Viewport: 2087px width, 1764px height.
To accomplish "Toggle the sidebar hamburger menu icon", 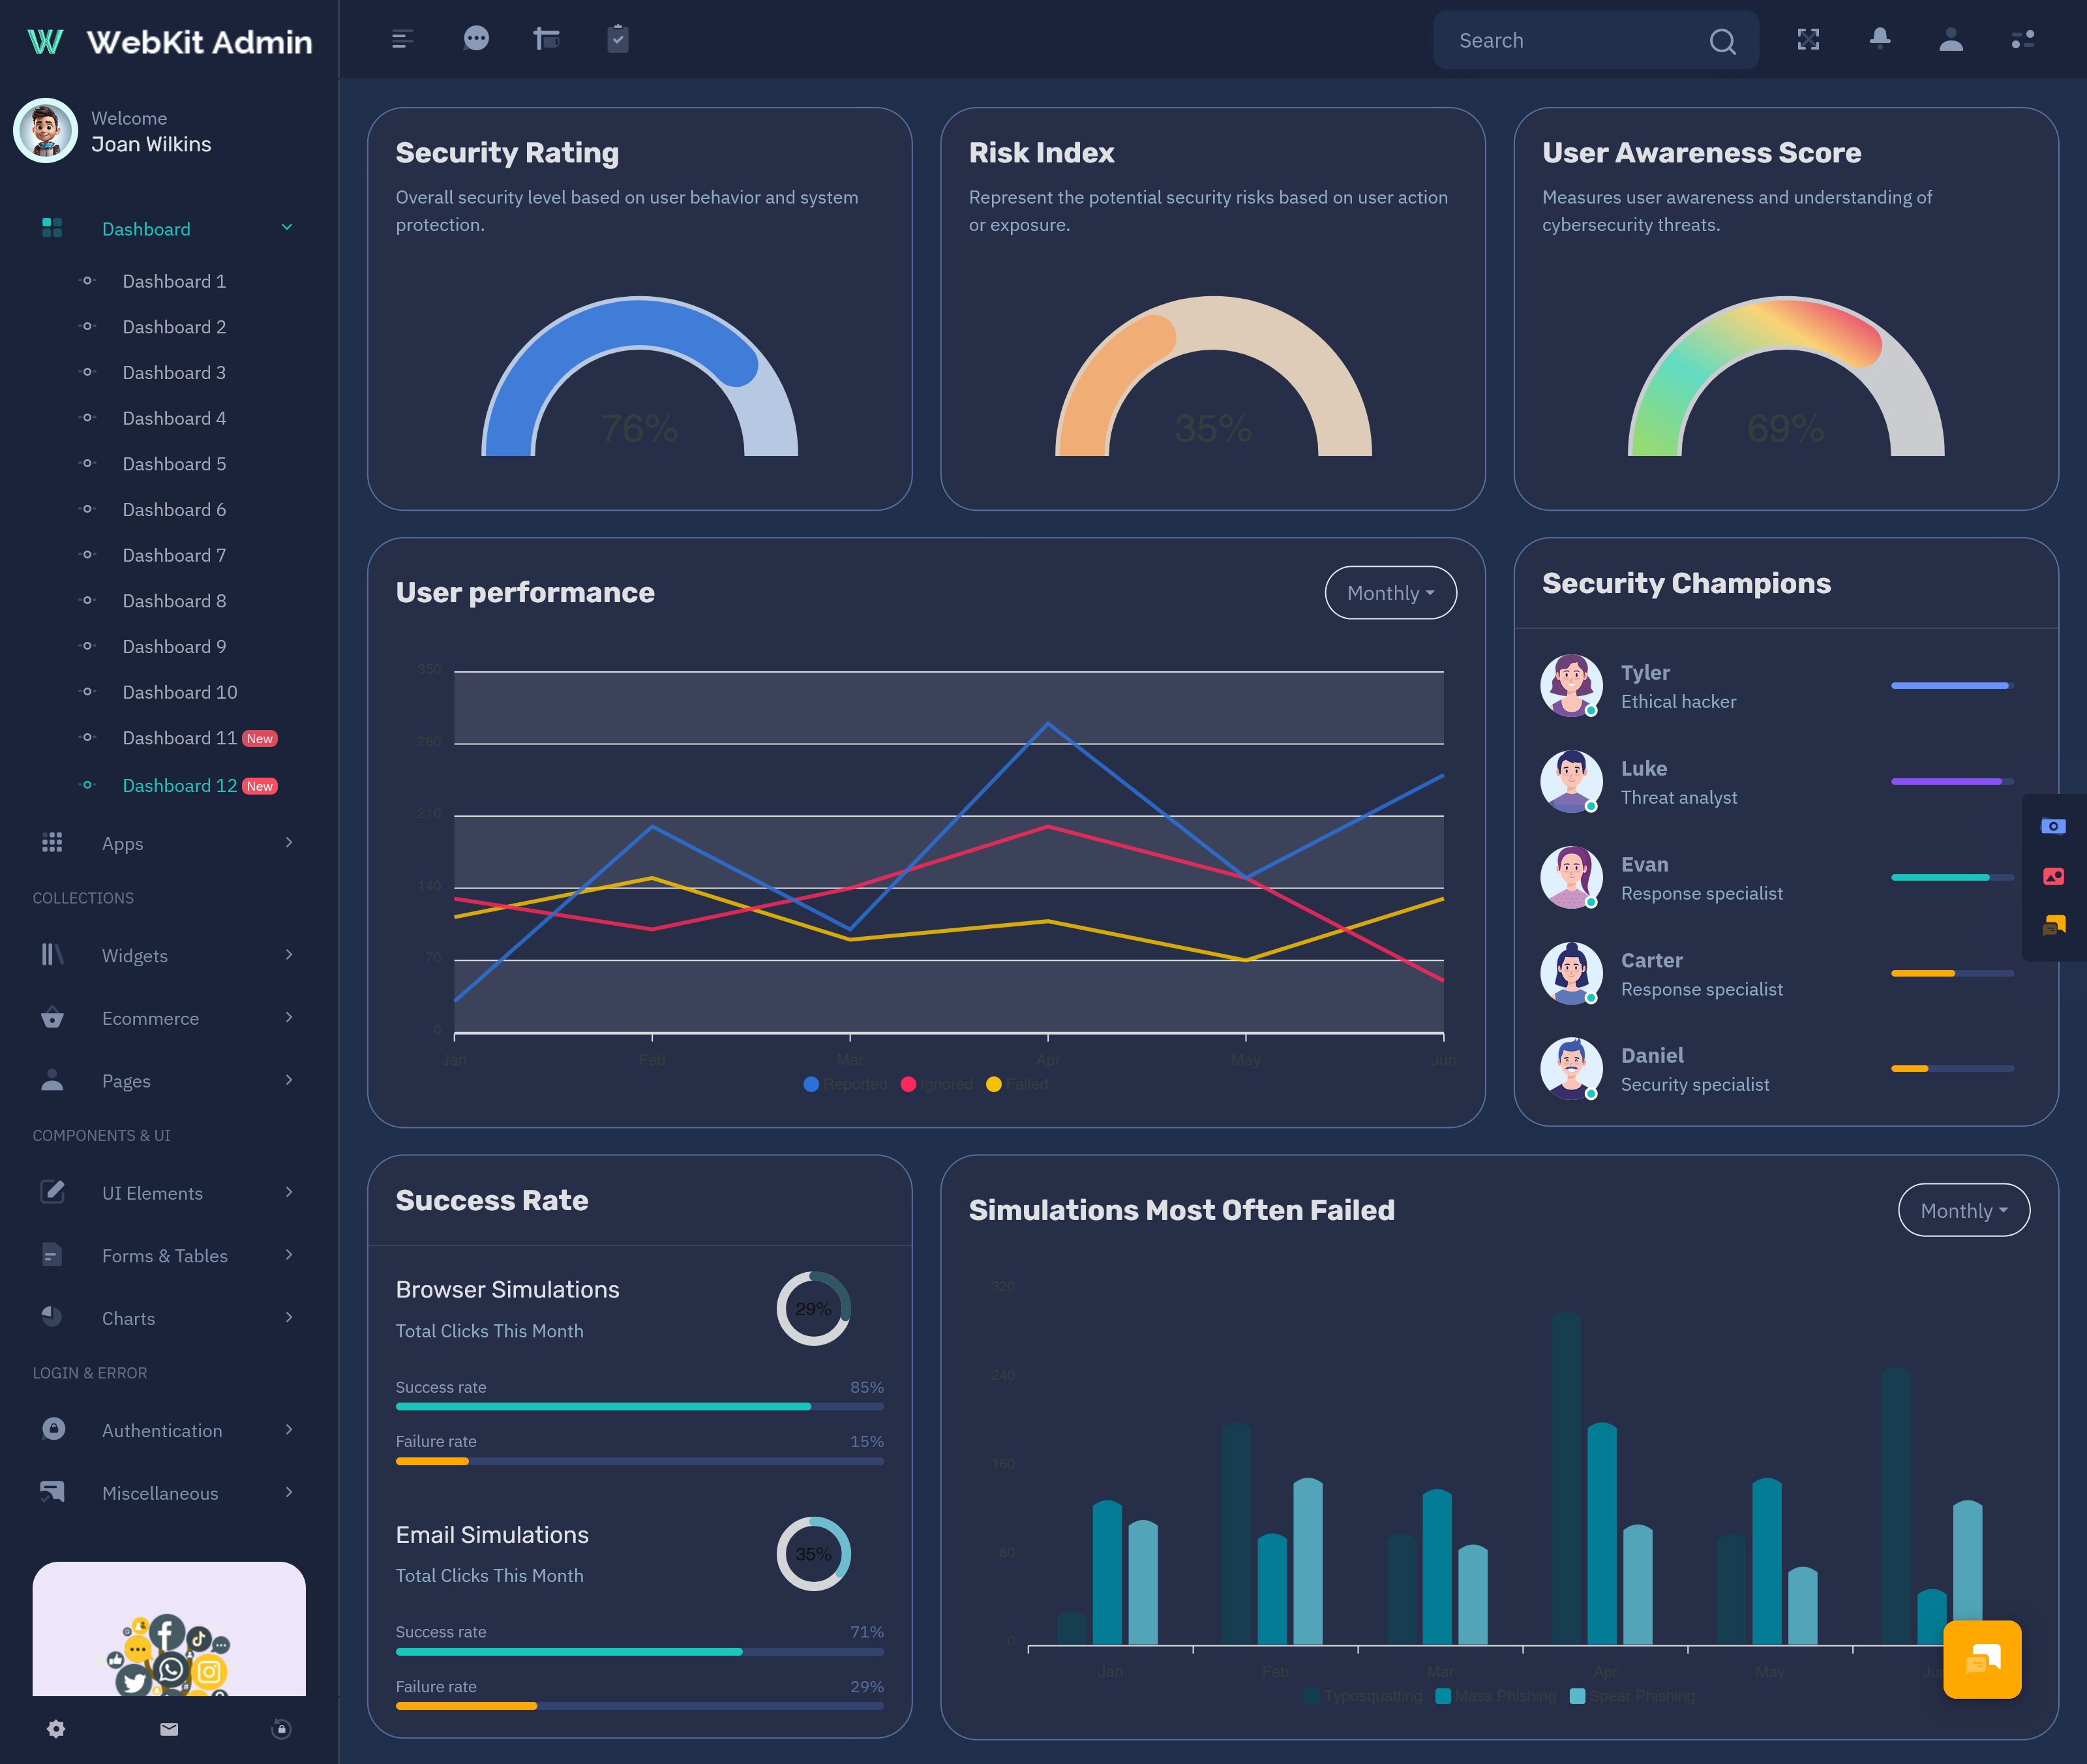I will click(402, 39).
